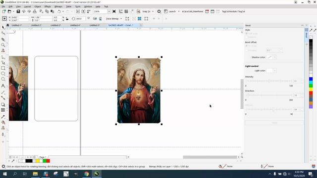Open the zoom level dropdown
Viewport: 317px width, 178px height.
tap(109, 11)
